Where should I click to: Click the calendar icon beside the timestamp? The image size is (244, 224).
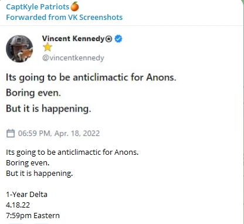pyautogui.click(x=11, y=133)
